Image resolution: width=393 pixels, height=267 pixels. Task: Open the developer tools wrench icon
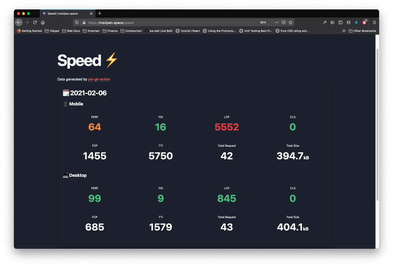click(x=325, y=23)
